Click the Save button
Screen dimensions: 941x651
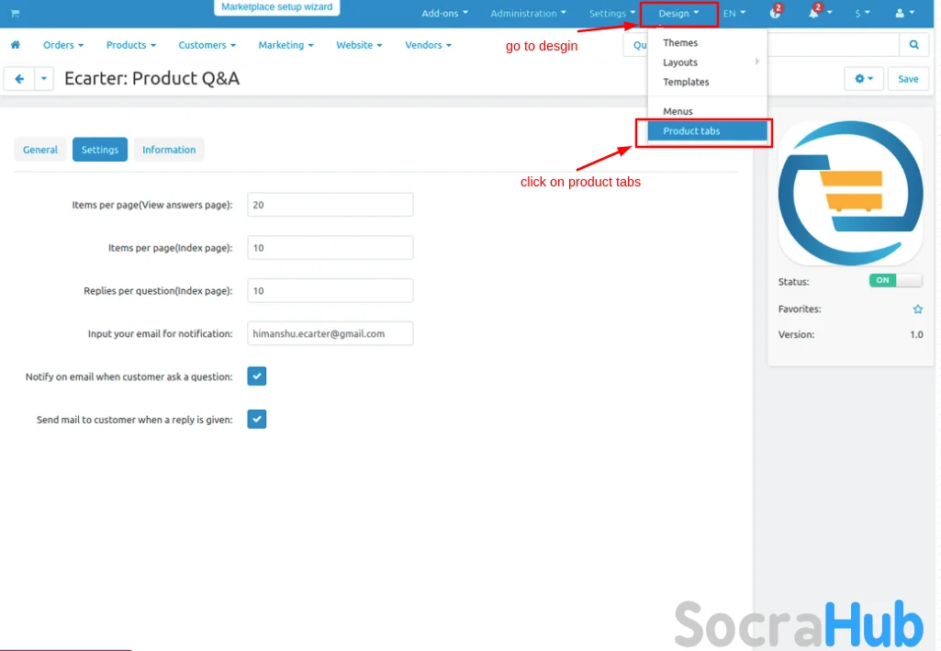click(908, 79)
